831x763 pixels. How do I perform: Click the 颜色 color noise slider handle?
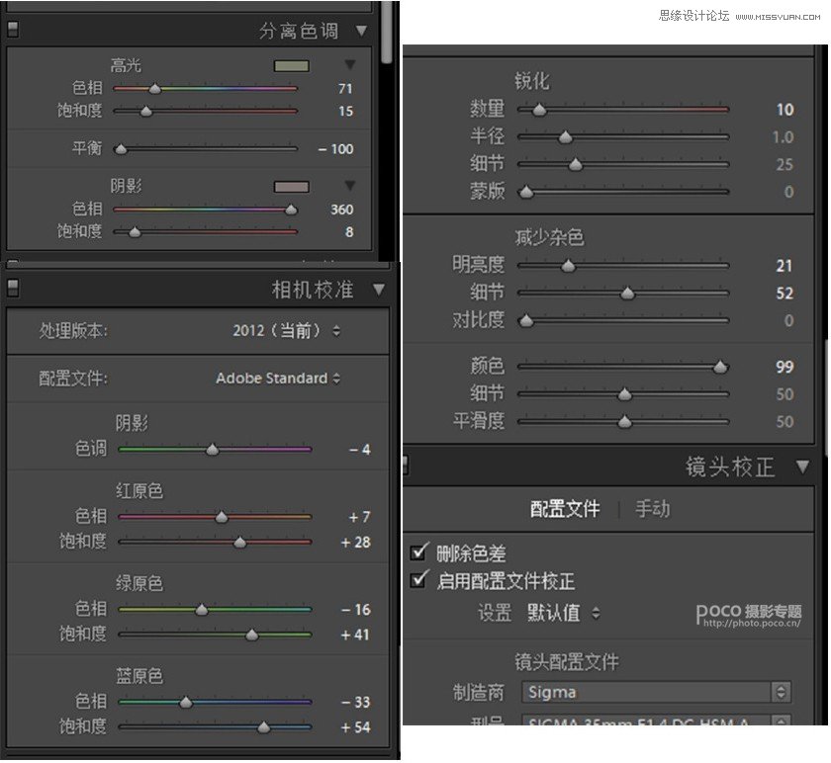(720, 367)
